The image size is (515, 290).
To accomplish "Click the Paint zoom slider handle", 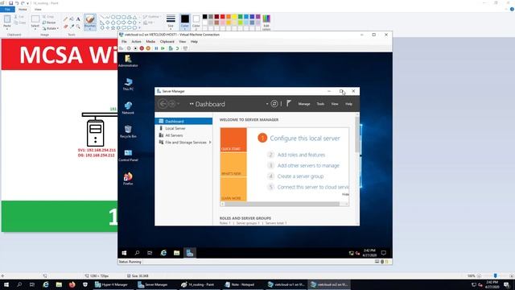I will 496,275.
